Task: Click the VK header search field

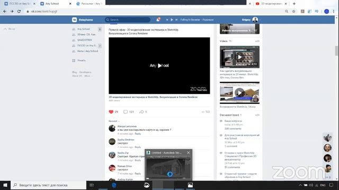Action: tap(128, 20)
